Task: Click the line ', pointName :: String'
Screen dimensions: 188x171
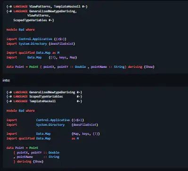Action: tap(36, 157)
